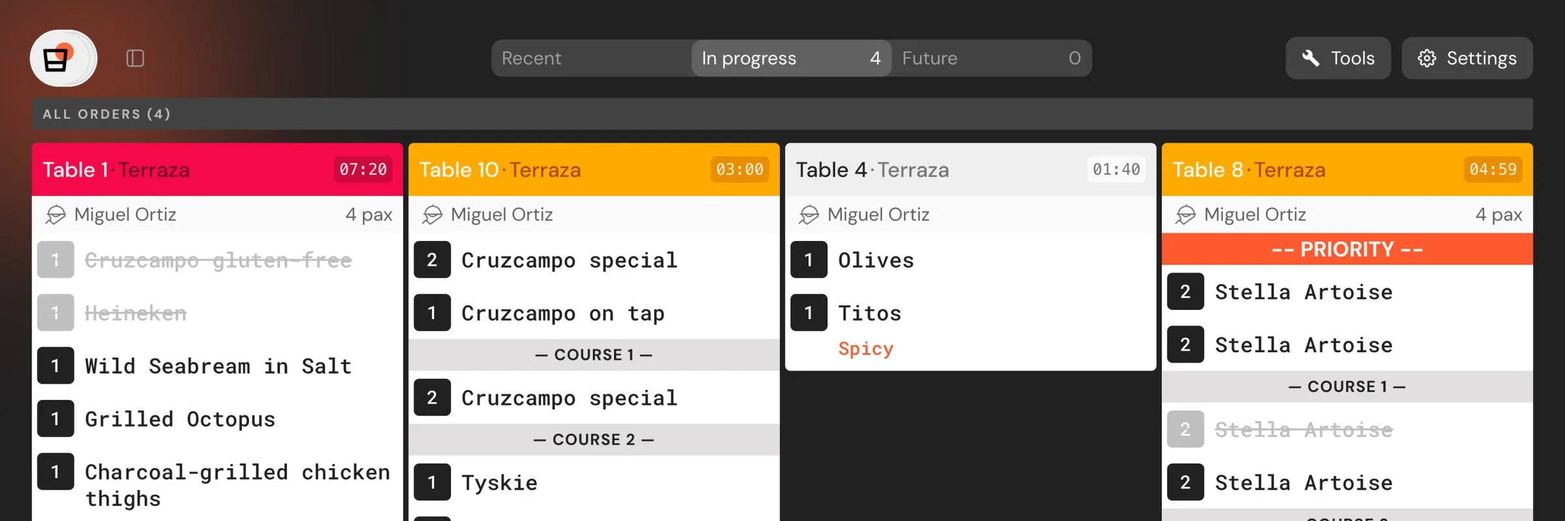The height and width of the screenshot is (521, 1565).
Task: Click waiter icon on Table 4 card
Action: tap(809, 215)
